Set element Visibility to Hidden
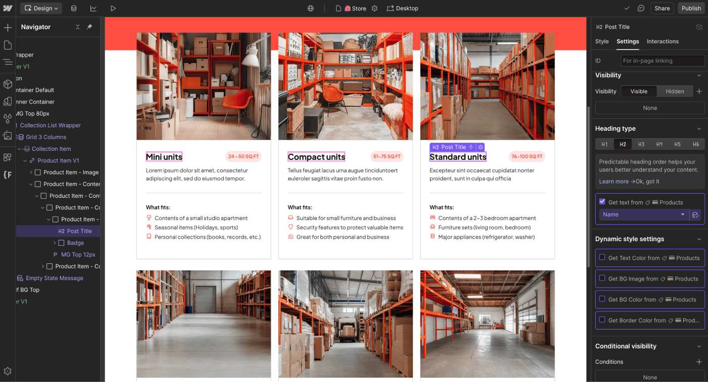708x382 pixels. point(675,91)
